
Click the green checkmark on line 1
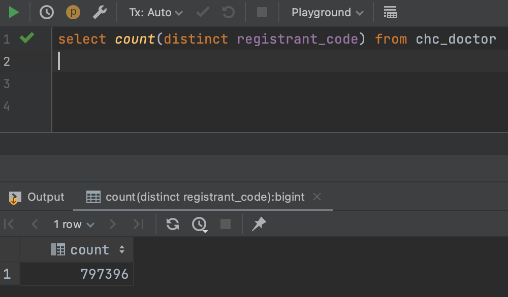click(27, 38)
